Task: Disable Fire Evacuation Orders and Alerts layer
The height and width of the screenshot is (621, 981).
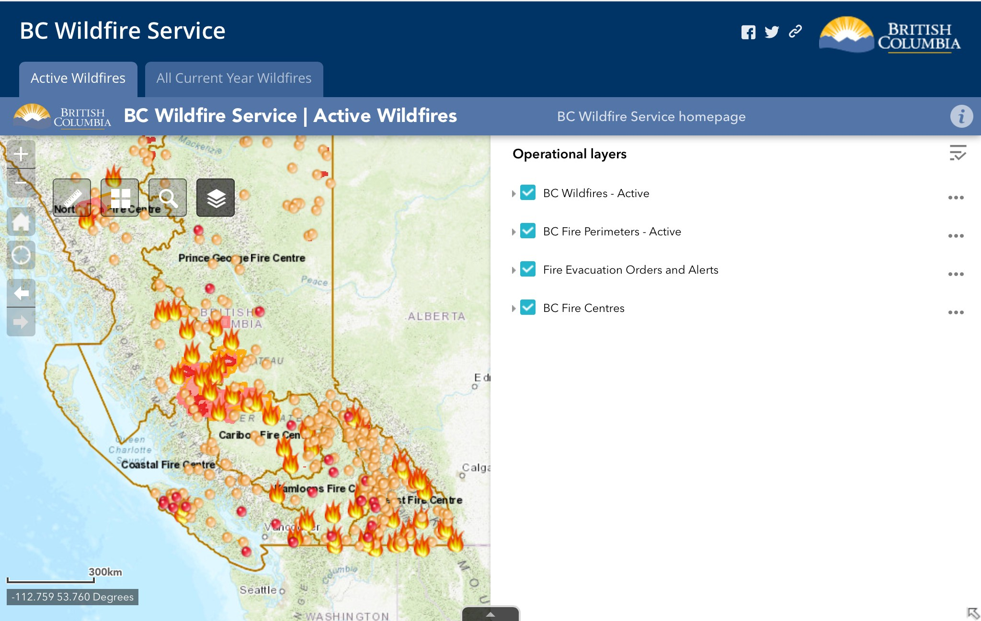Action: tap(528, 269)
